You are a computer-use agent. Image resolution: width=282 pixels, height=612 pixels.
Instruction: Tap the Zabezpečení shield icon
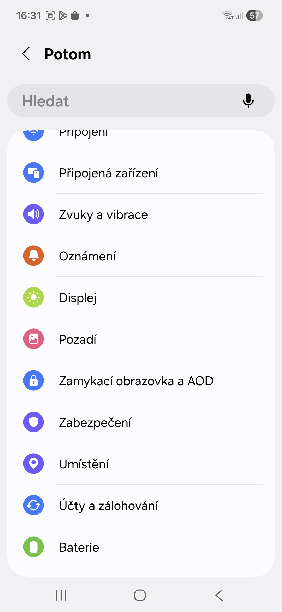33,422
